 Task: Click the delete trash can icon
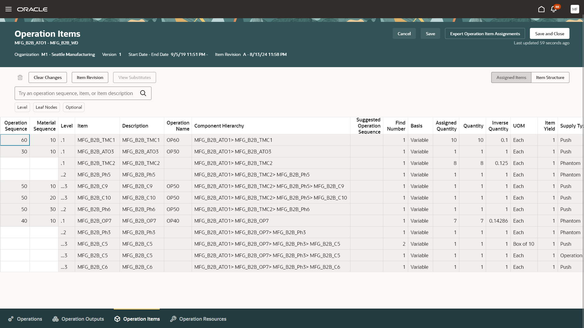[x=20, y=77]
